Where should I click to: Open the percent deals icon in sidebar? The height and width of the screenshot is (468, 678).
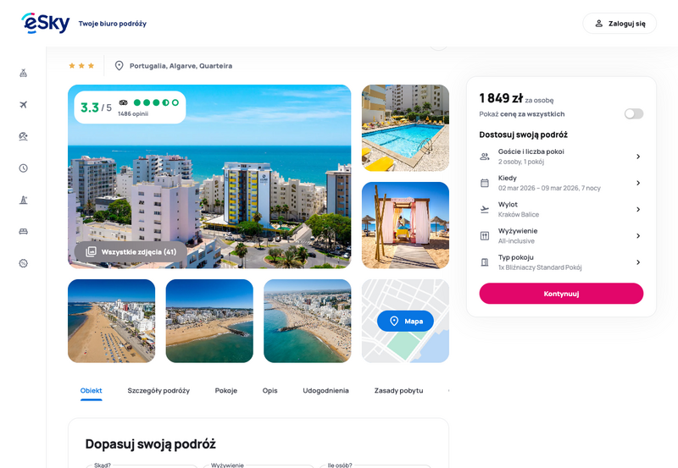(x=24, y=263)
